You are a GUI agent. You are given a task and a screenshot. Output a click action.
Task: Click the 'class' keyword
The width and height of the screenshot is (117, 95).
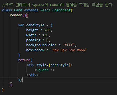[x=7, y=10]
